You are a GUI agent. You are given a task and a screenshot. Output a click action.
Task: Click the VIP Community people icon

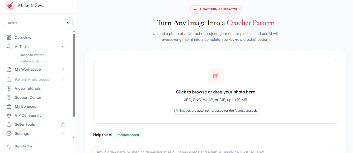[9, 115]
